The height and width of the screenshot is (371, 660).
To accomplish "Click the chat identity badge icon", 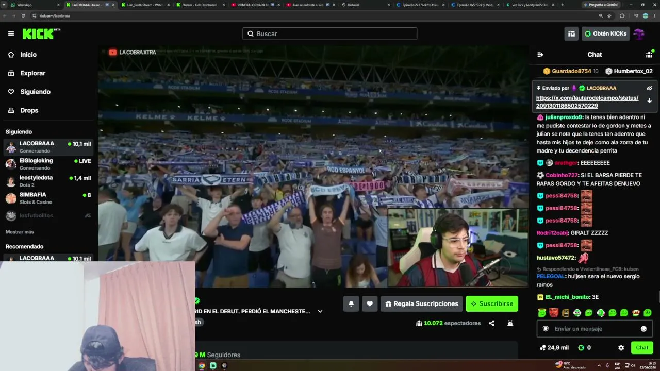I will pos(546,329).
